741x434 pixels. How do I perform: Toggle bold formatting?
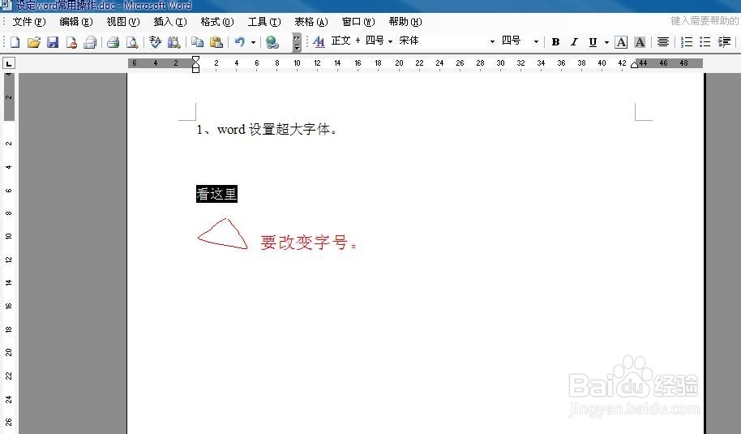coord(556,42)
